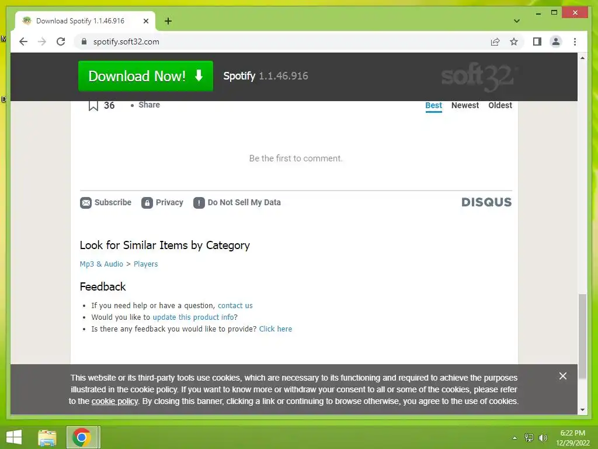Sort comments by Newest
This screenshot has width=598, height=449.
[x=465, y=105]
